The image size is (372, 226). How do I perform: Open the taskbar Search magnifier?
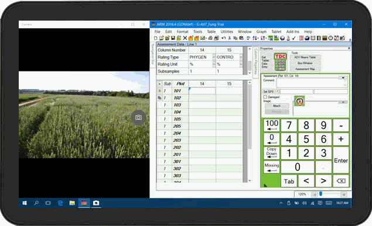coord(36,203)
